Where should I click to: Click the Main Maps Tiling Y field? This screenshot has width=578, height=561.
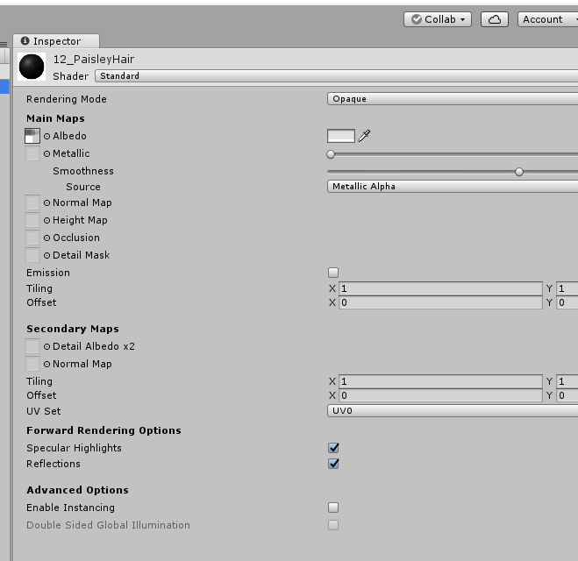pos(567,288)
